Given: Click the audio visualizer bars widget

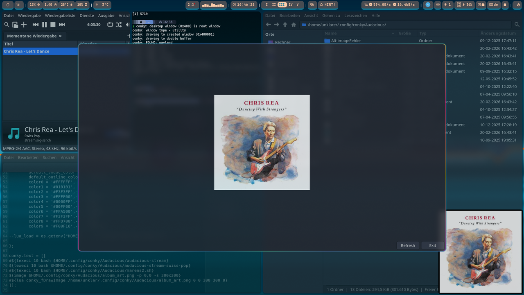Looking at the screenshot, I should point(213,5).
